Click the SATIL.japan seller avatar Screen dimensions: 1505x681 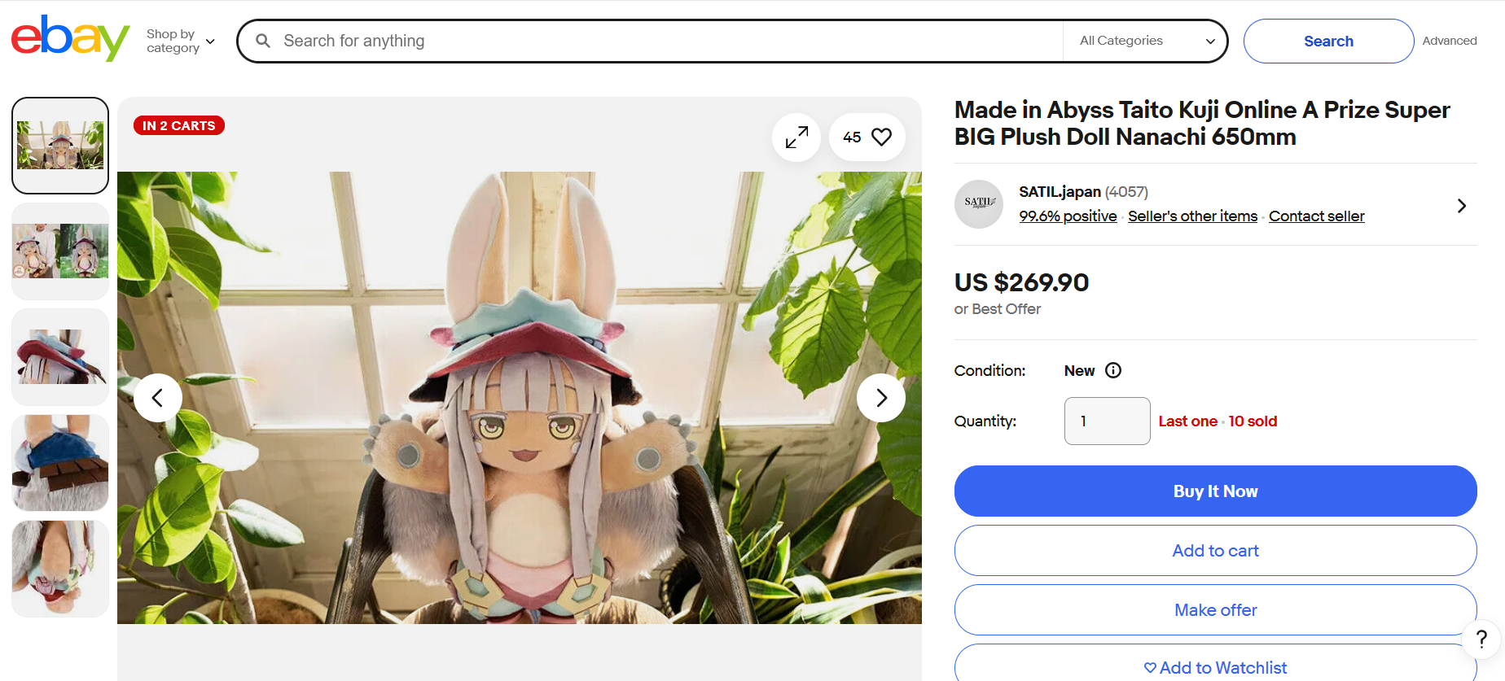coord(979,204)
